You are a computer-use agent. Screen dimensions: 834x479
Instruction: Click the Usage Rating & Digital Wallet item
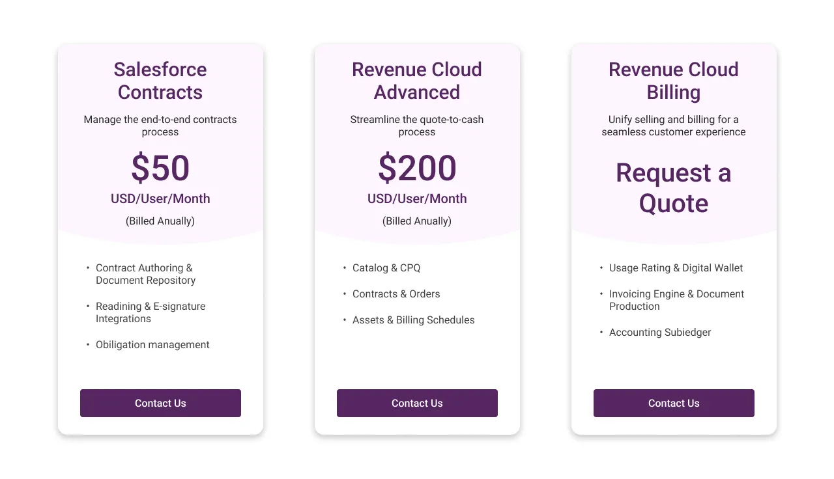676,267
